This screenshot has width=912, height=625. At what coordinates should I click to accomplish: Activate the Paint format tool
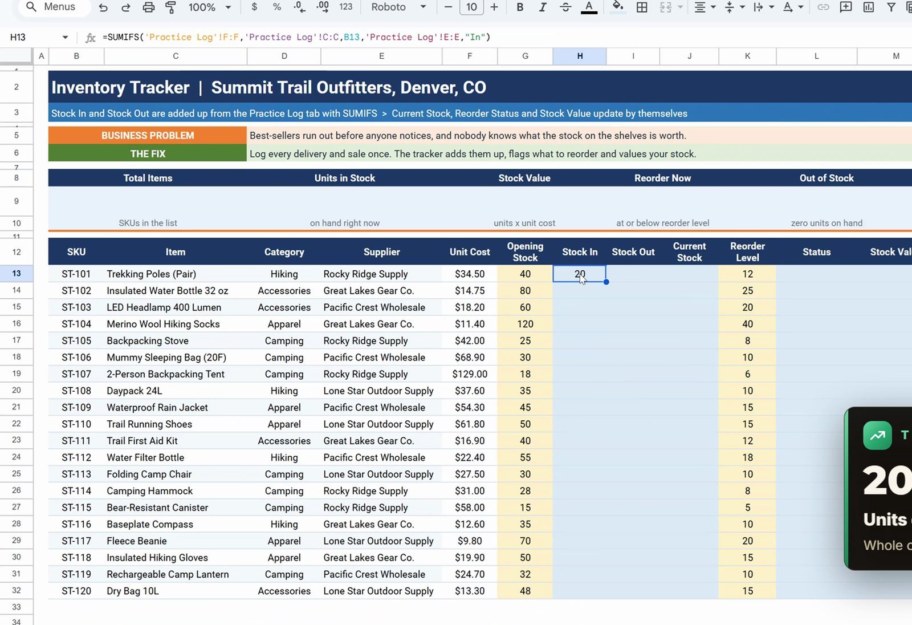[170, 7]
